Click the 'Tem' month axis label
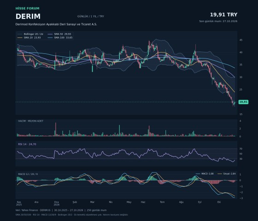 162,202
